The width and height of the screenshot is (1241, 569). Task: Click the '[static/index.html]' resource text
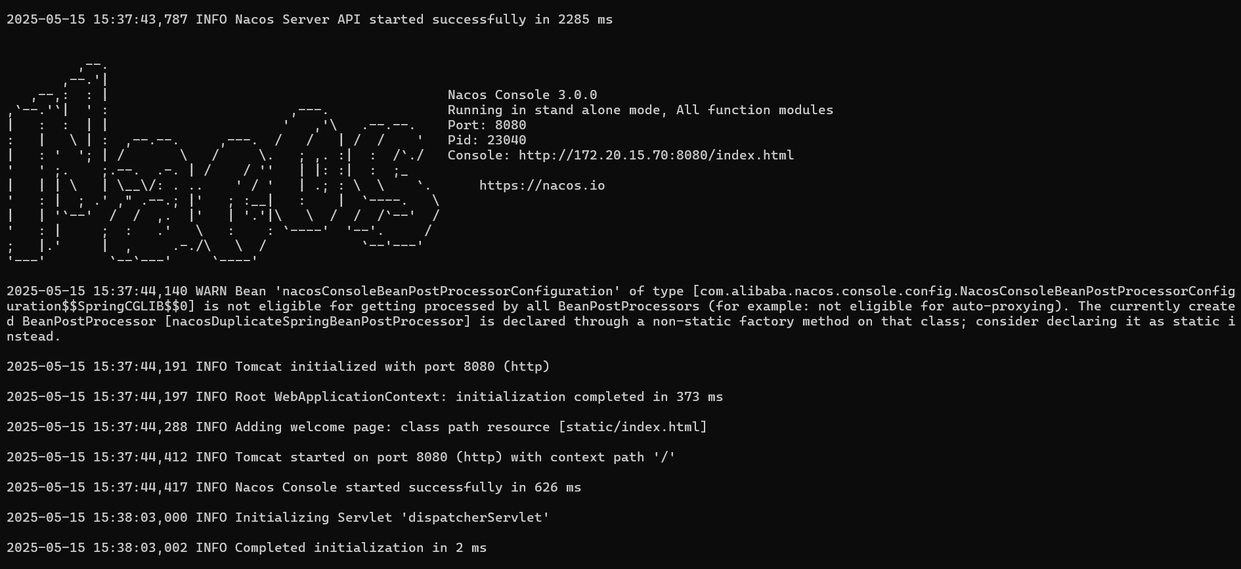[x=632, y=427]
